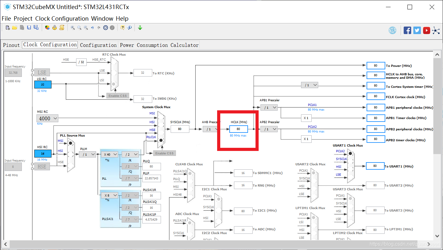Click Enable CSS under System Clock Mux
Image resolution: width=443 pixels, height=250 pixels.
pyautogui.click(x=164, y=153)
